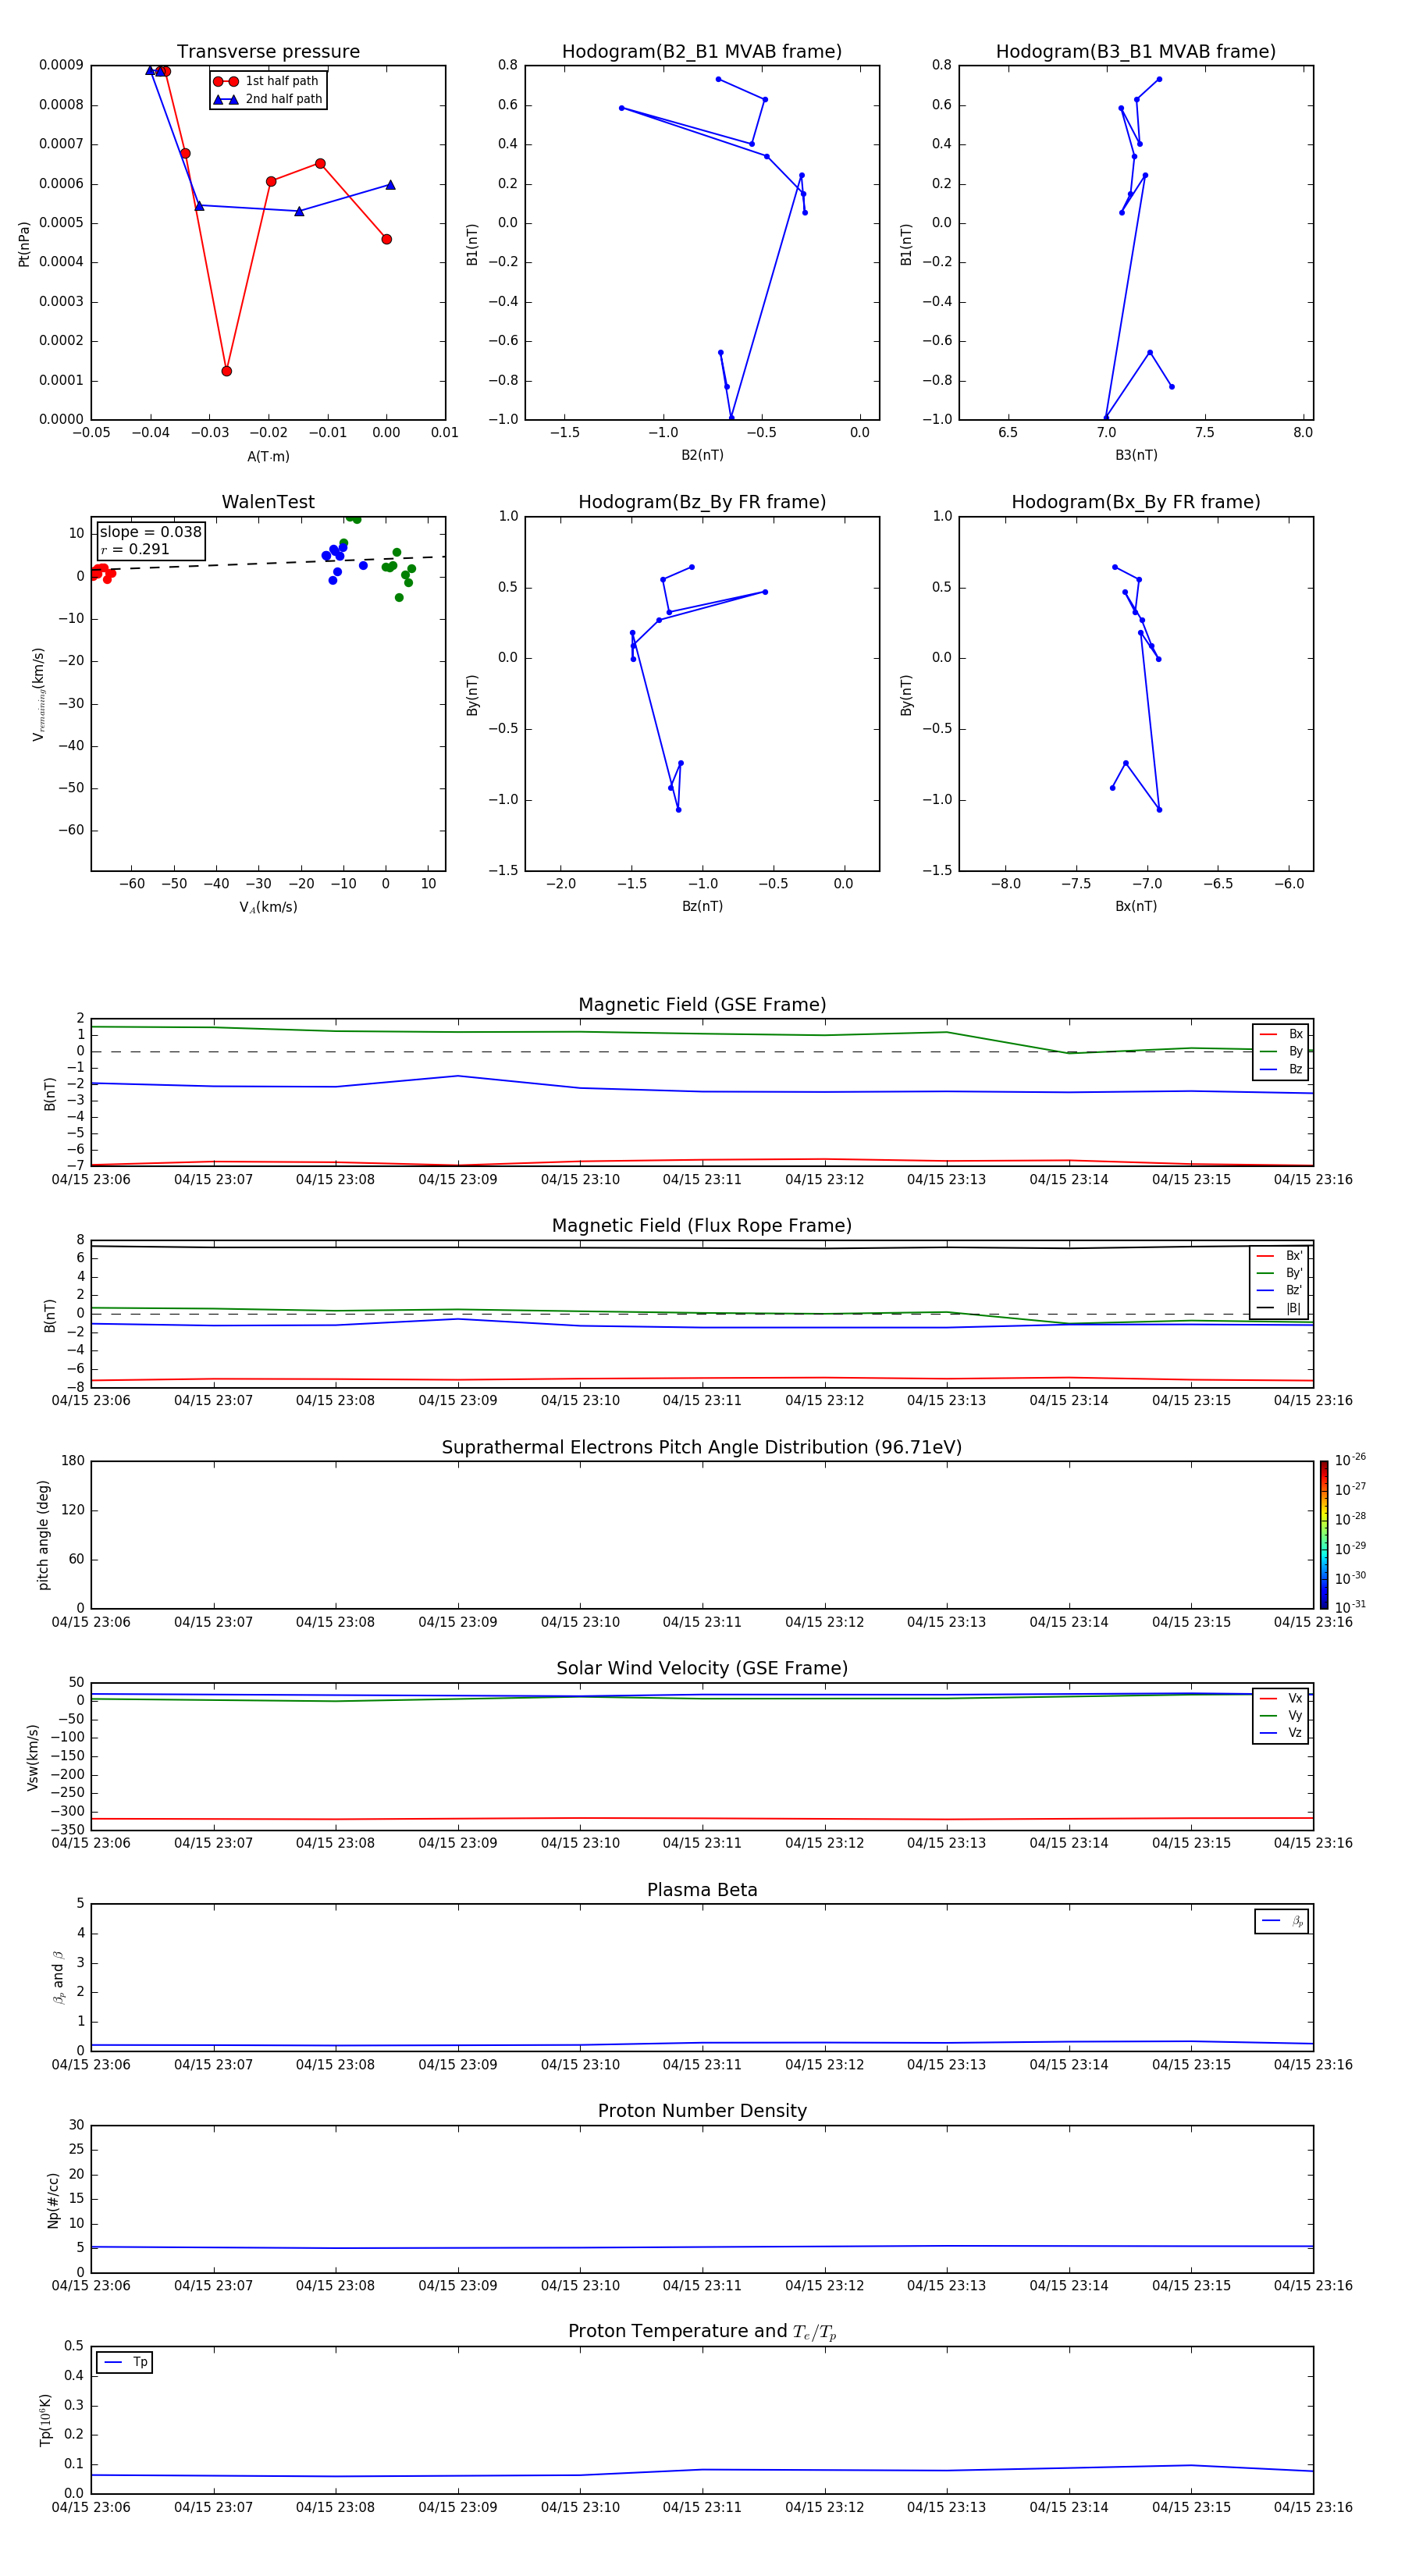Click the 'V_remaining(km/s)' y-axis label
The image size is (1405, 2576).
[x=38, y=694]
